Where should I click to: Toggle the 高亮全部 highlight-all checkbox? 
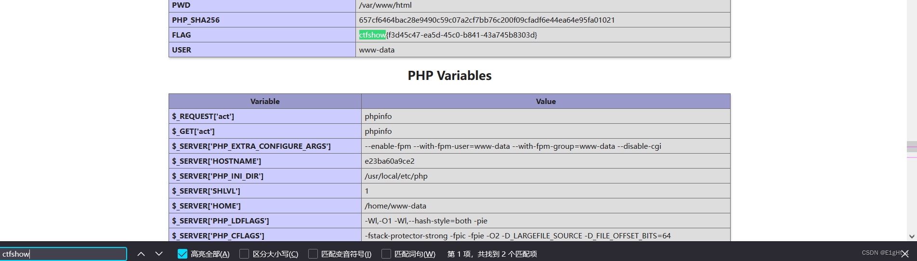(x=183, y=254)
